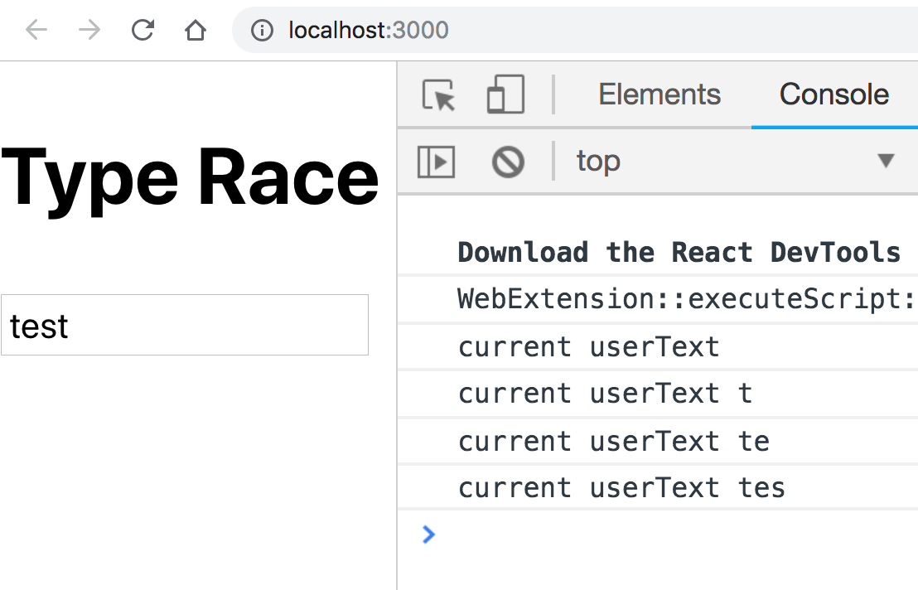The image size is (918, 590).
Task: Switch to the Elements tab
Action: [x=659, y=94]
